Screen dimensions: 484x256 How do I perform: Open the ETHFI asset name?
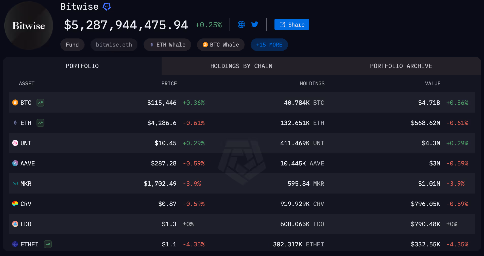(x=29, y=244)
